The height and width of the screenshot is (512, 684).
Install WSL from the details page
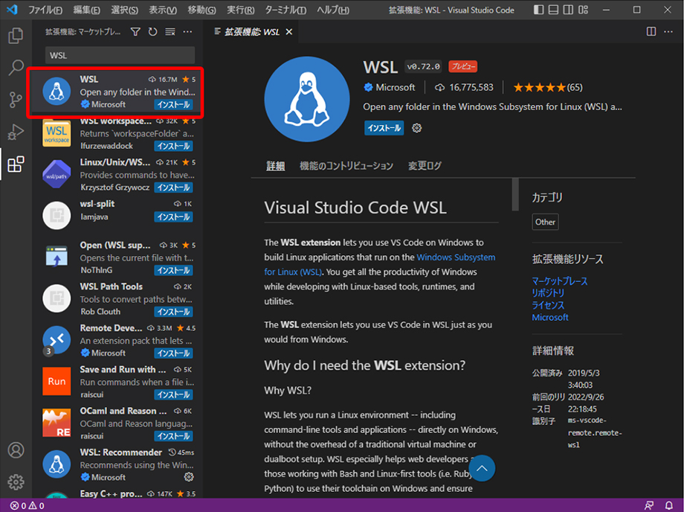(384, 128)
